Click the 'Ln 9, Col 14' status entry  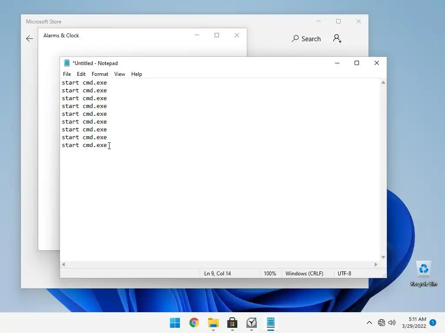[x=217, y=274]
